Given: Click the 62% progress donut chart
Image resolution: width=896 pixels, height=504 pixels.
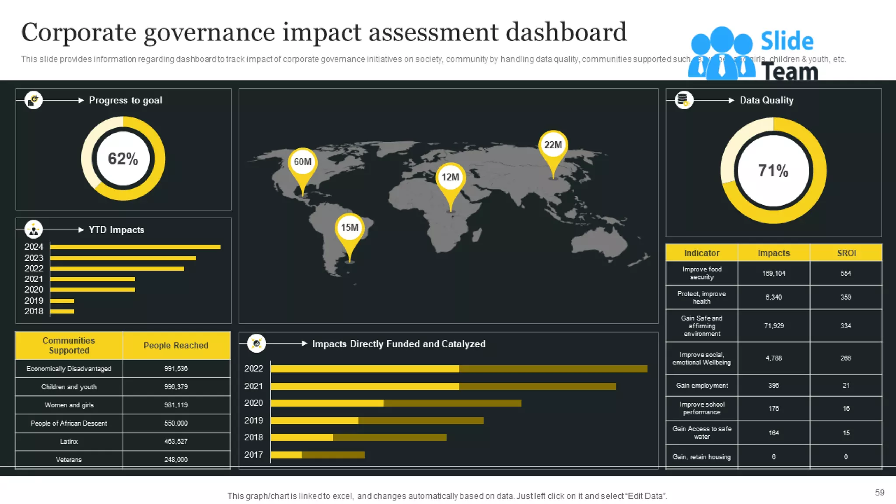Looking at the screenshot, I should pos(123,158).
